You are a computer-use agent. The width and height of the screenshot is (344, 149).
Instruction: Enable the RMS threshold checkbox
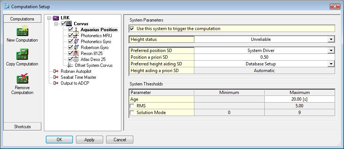point(132,106)
